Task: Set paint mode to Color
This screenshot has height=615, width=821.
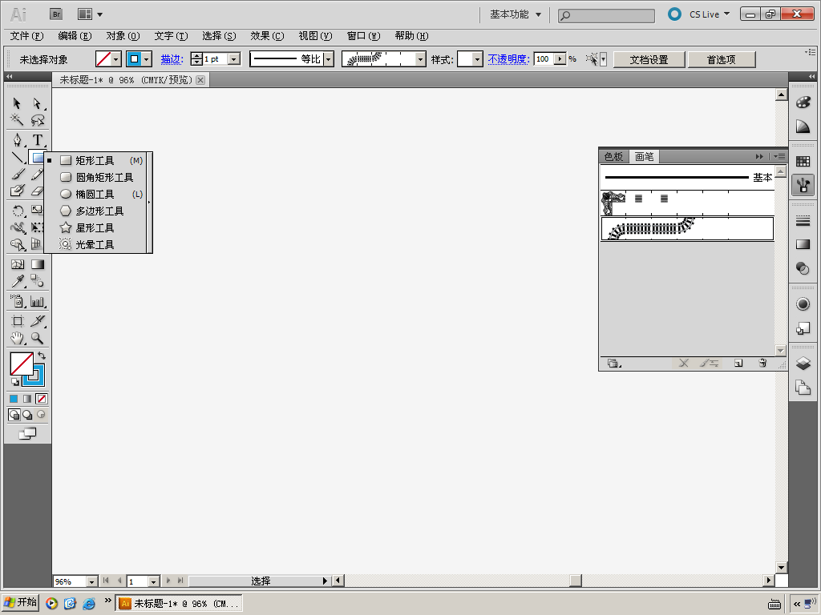Action: click(x=14, y=399)
